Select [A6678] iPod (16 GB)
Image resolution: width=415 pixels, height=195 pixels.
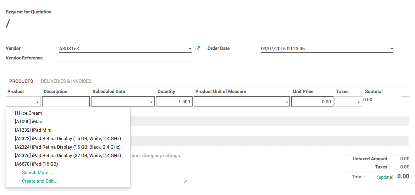[36, 164]
